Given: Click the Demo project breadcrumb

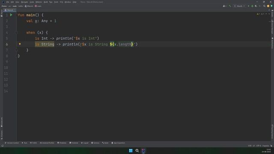Looking at the screenshot, I should pos(4,6).
